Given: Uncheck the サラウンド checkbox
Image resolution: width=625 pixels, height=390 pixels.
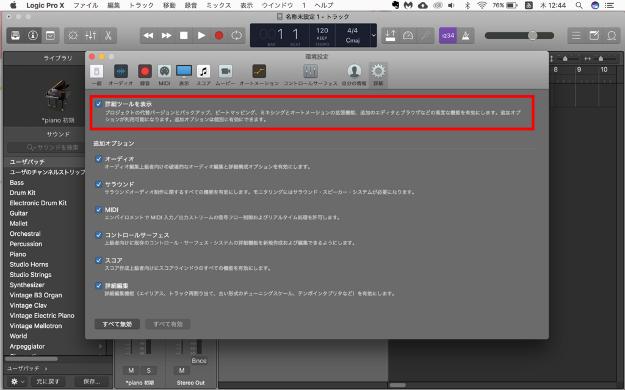Looking at the screenshot, I should coord(98,184).
